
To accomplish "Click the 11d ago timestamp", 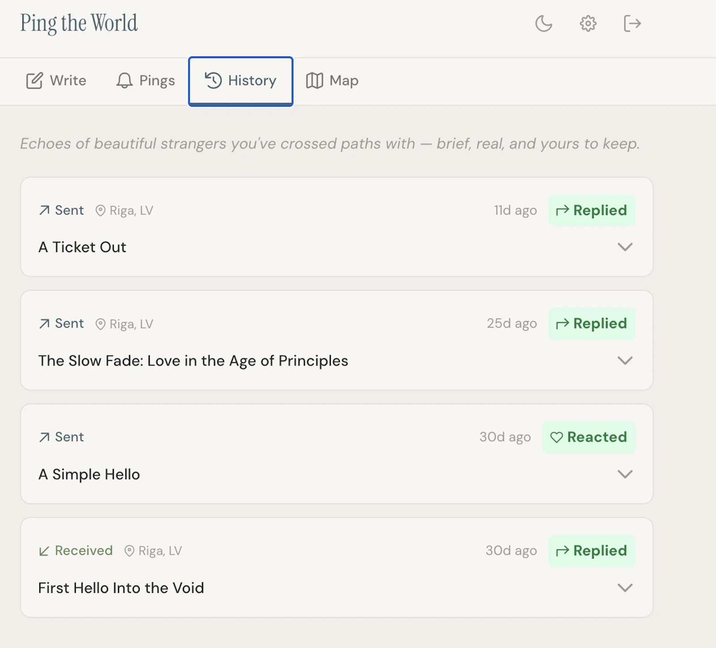I will (516, 210).
